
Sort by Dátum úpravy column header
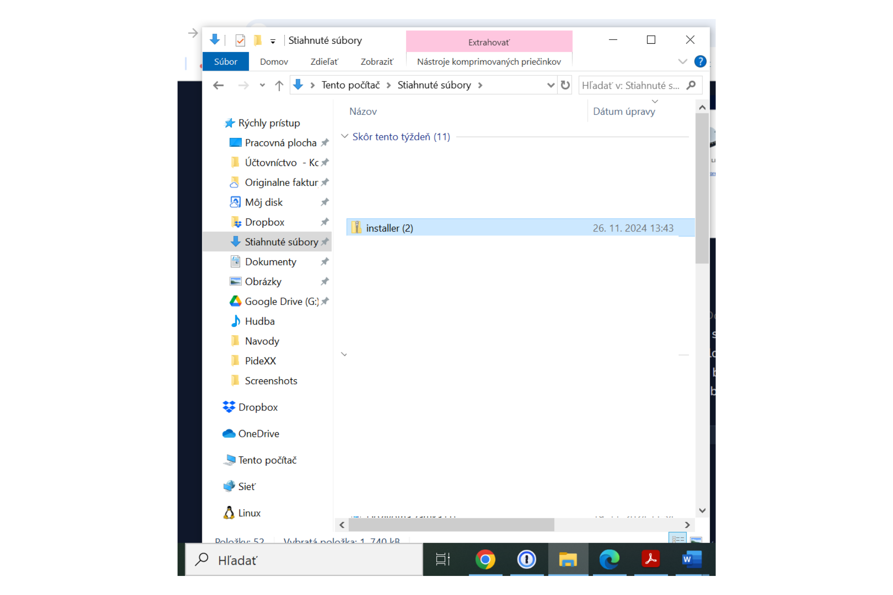[x=624, y=112]
